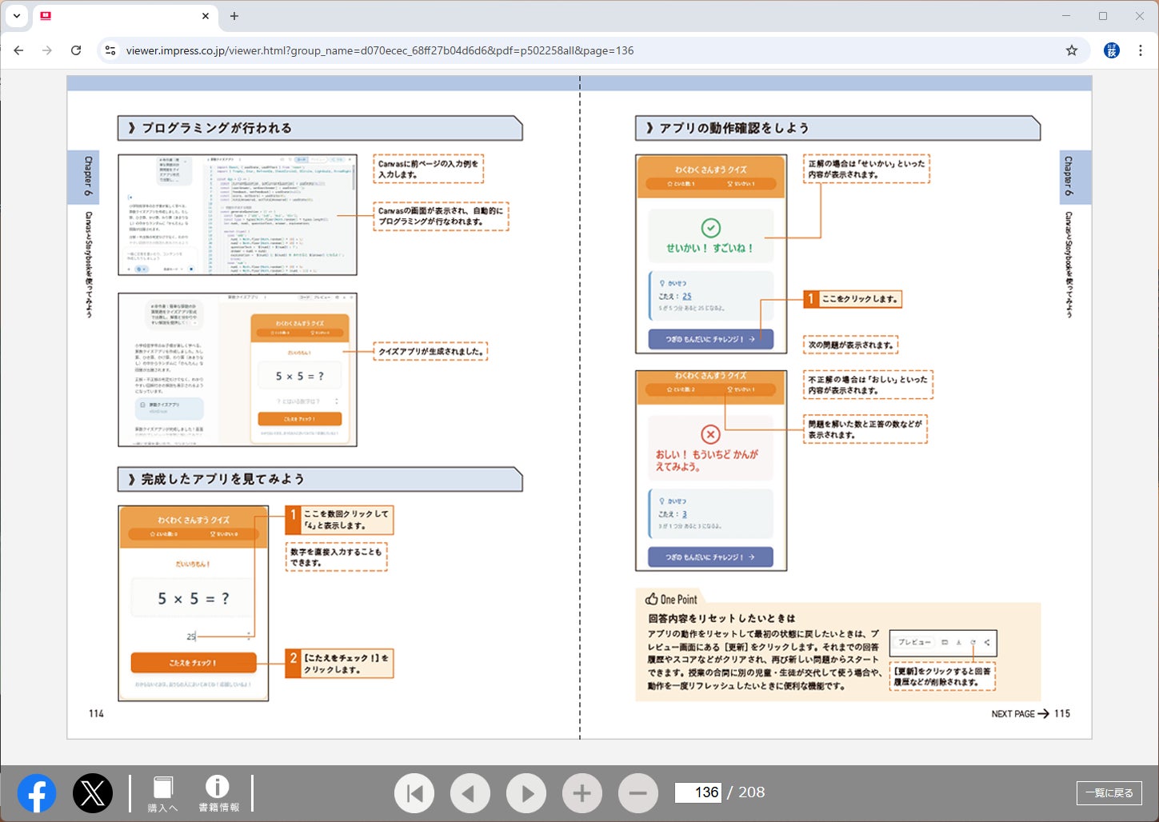
Task: Bookmark this page with the star
Action: click(1072, 50)
